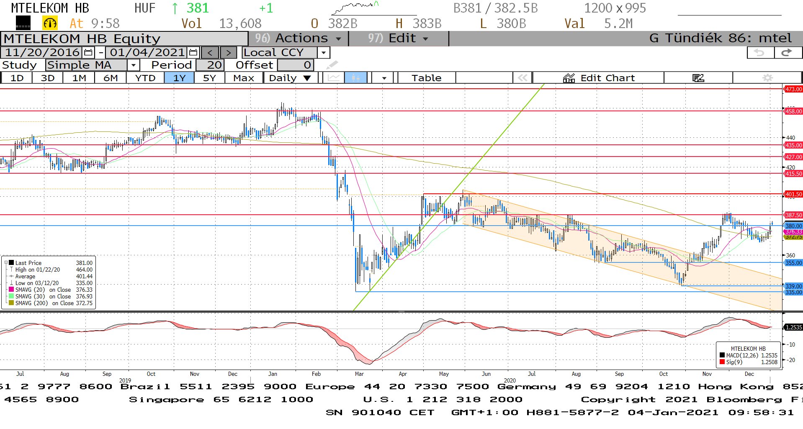Click the 401.50 red price level label

click(x=793, y=194)
